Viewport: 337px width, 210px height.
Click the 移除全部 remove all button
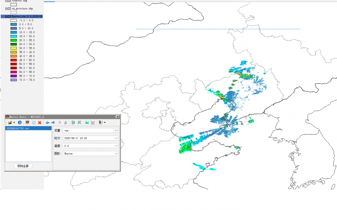(23, 166)
